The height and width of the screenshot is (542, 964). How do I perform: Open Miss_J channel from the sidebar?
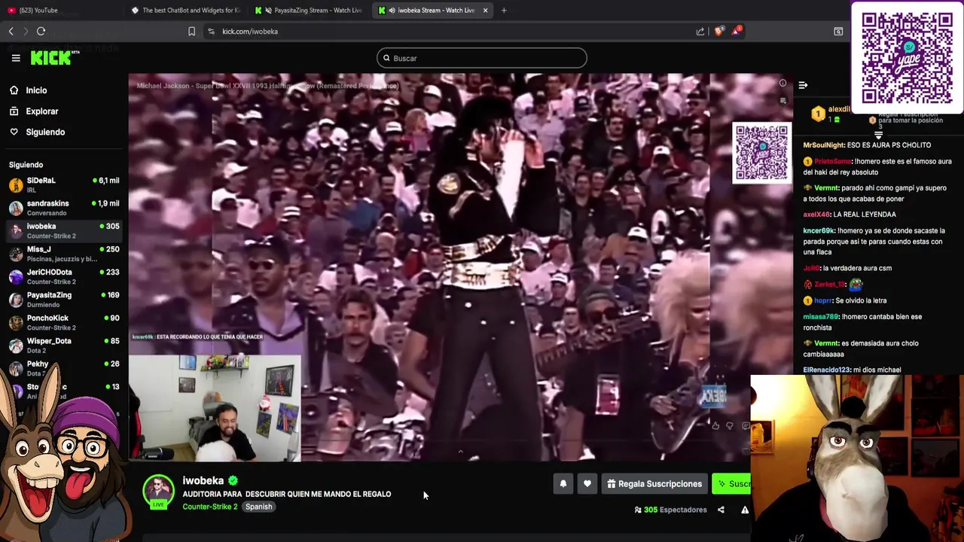click(64, 254)
